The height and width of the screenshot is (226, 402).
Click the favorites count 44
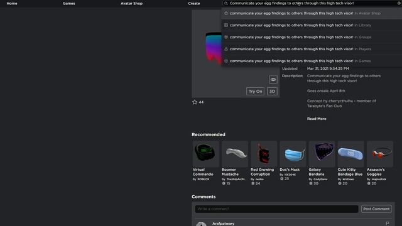tap(201, 102)
